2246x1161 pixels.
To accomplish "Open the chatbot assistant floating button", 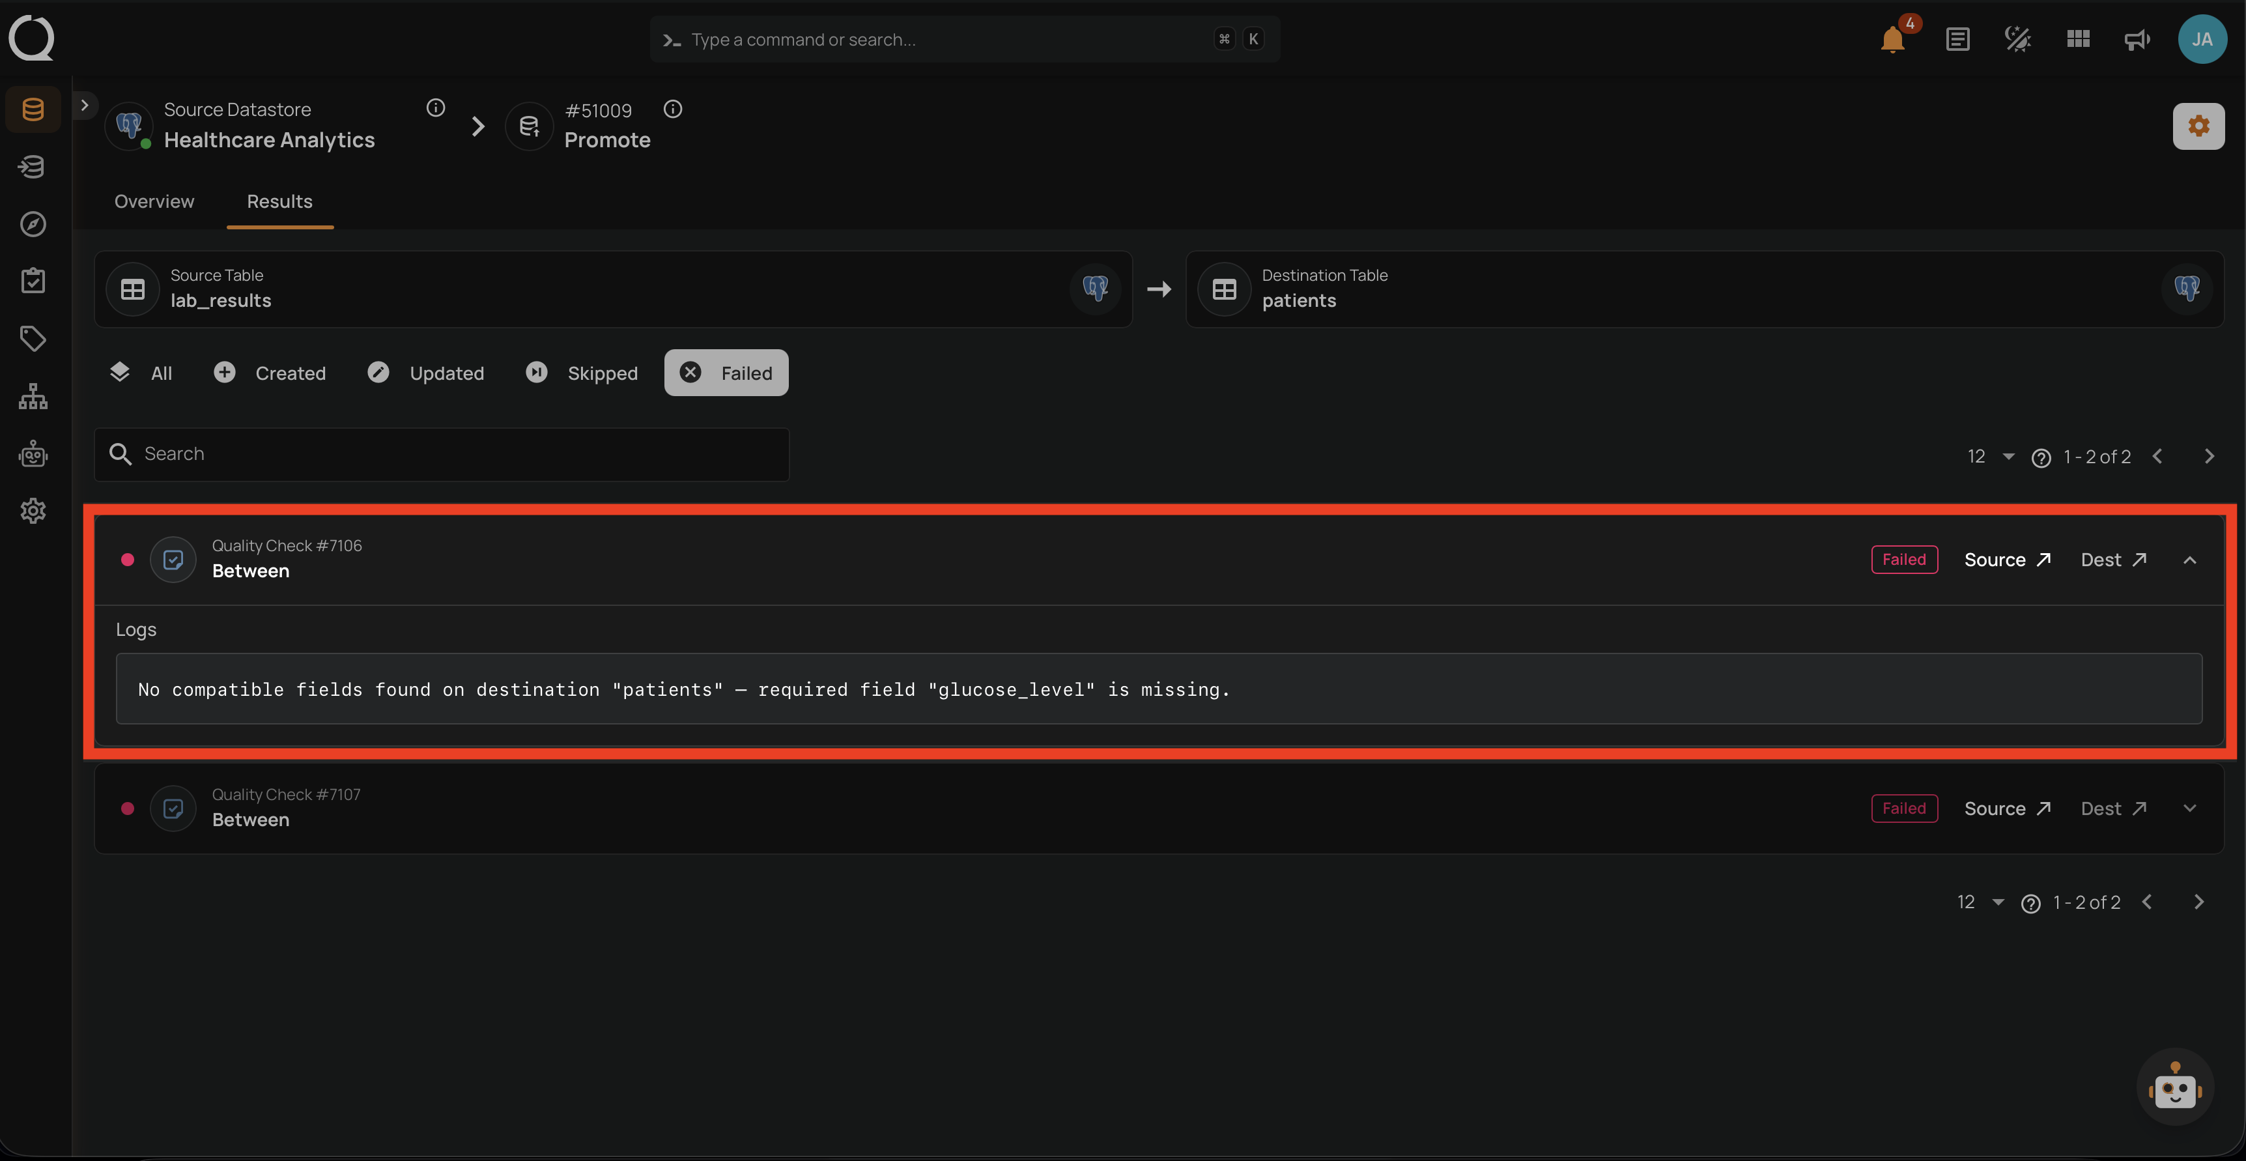I will click(2174, 1087).
